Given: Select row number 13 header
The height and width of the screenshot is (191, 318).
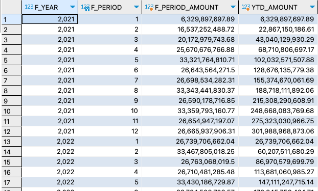Looking at the screenshot, I should tap(12, 142).
